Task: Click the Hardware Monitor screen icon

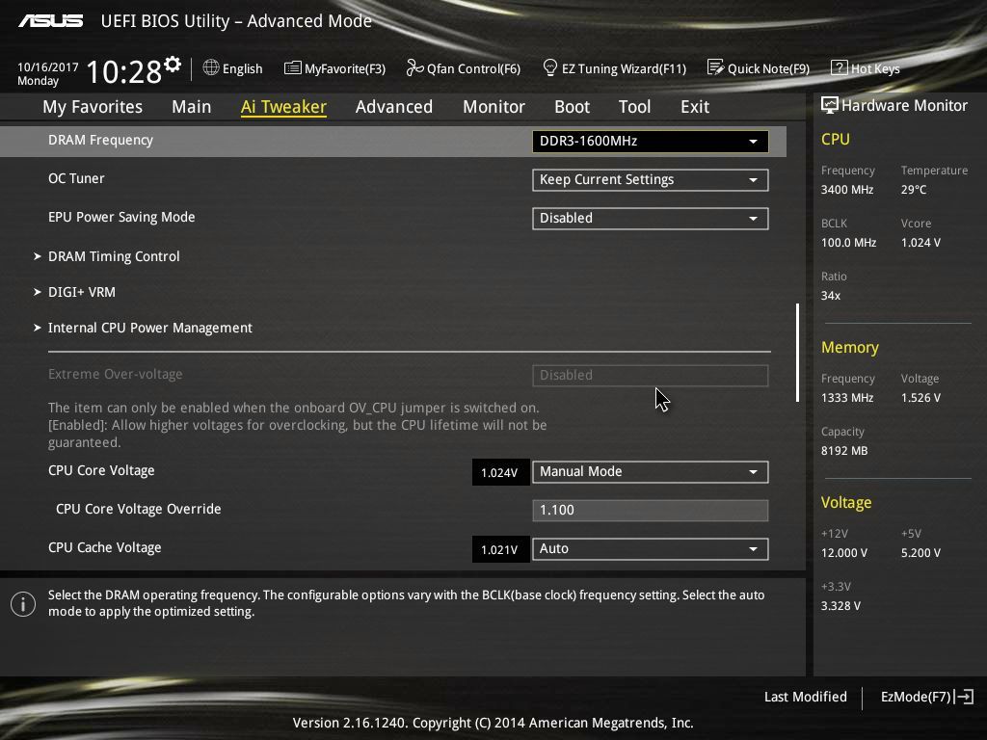Action: pos(829,105)
